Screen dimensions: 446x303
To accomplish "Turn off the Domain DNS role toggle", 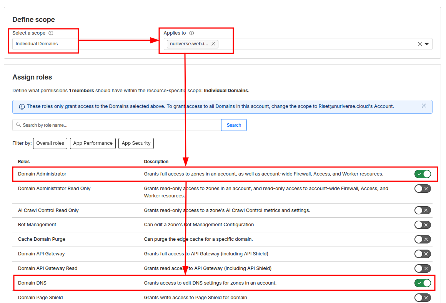I will [x=423, y=283].
